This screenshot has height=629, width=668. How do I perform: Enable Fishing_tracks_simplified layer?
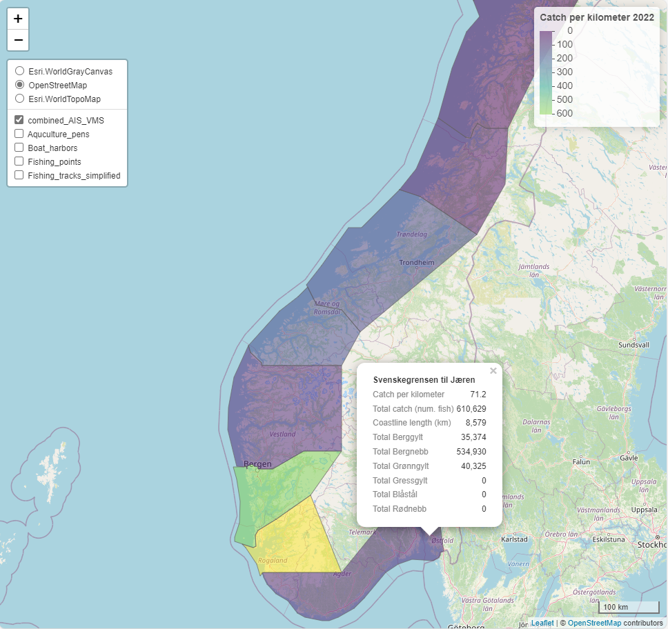tap(19, 175)
